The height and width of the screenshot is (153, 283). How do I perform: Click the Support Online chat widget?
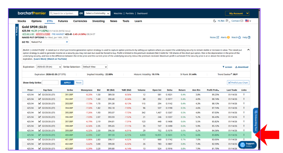tap(247, 145)
